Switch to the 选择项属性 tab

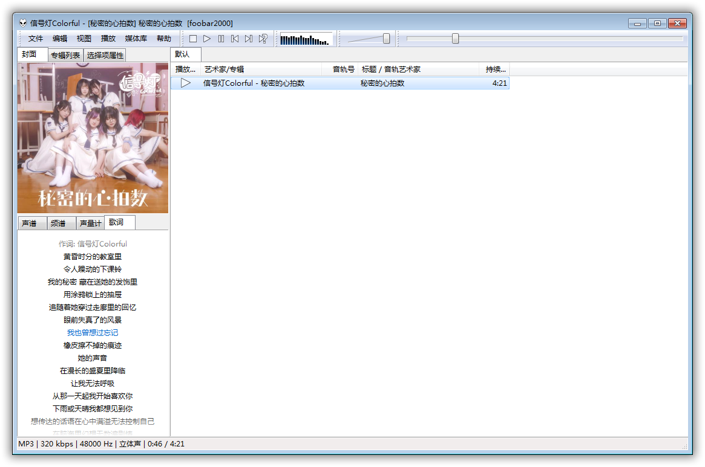point(105,56)
